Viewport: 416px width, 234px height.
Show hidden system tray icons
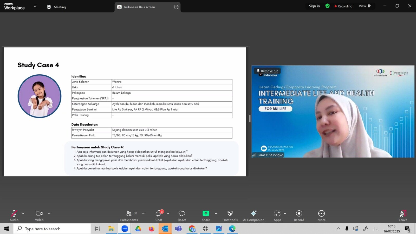tap(338, 229)
